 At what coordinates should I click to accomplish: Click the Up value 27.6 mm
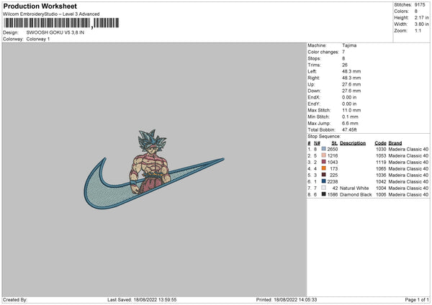click(x=351, y=84)
